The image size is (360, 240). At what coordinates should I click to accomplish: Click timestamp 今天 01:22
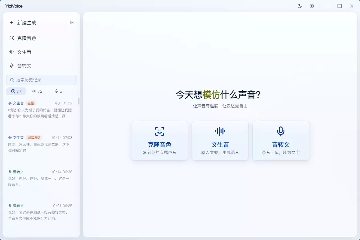(63, 103)
